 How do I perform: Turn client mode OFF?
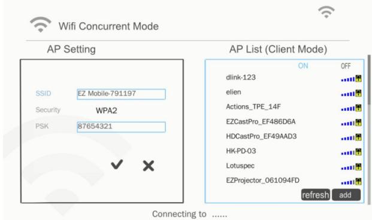[x=346, y=66]
